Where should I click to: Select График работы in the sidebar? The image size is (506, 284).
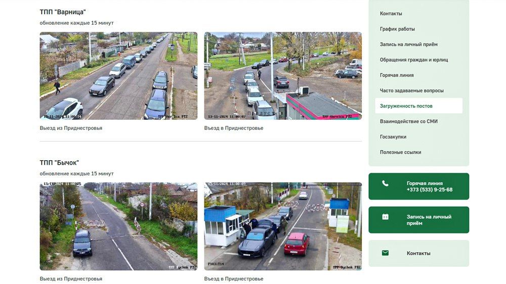coord(397,29)
